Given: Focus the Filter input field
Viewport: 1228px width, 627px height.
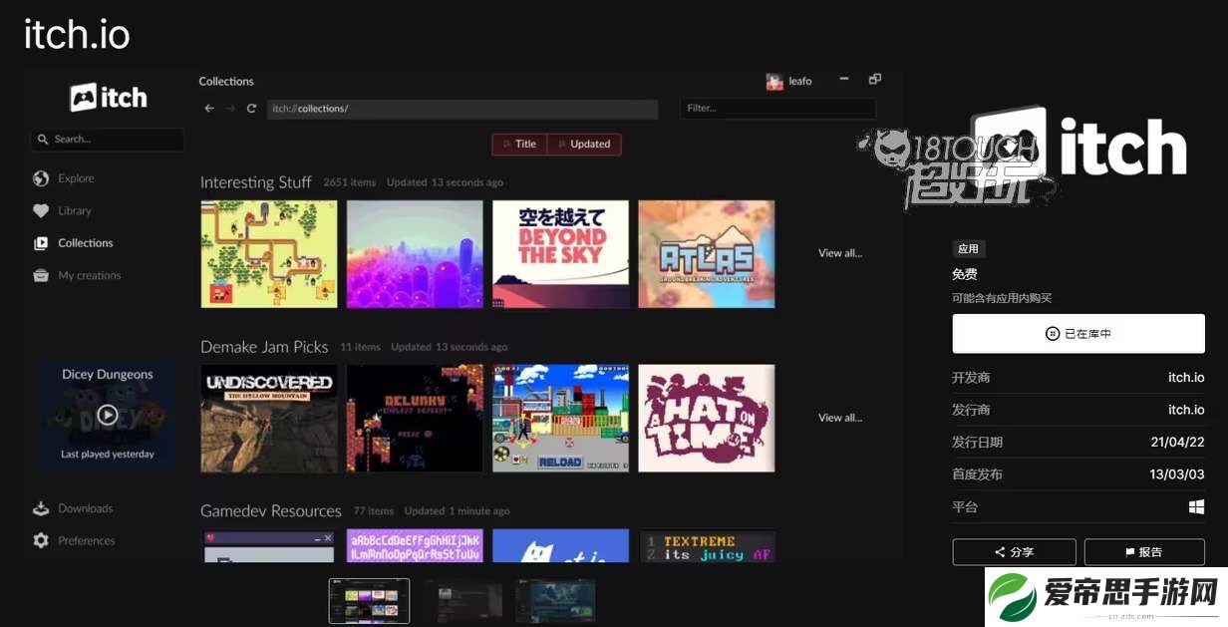Looking at the screenshot, I should coord(778,109).
